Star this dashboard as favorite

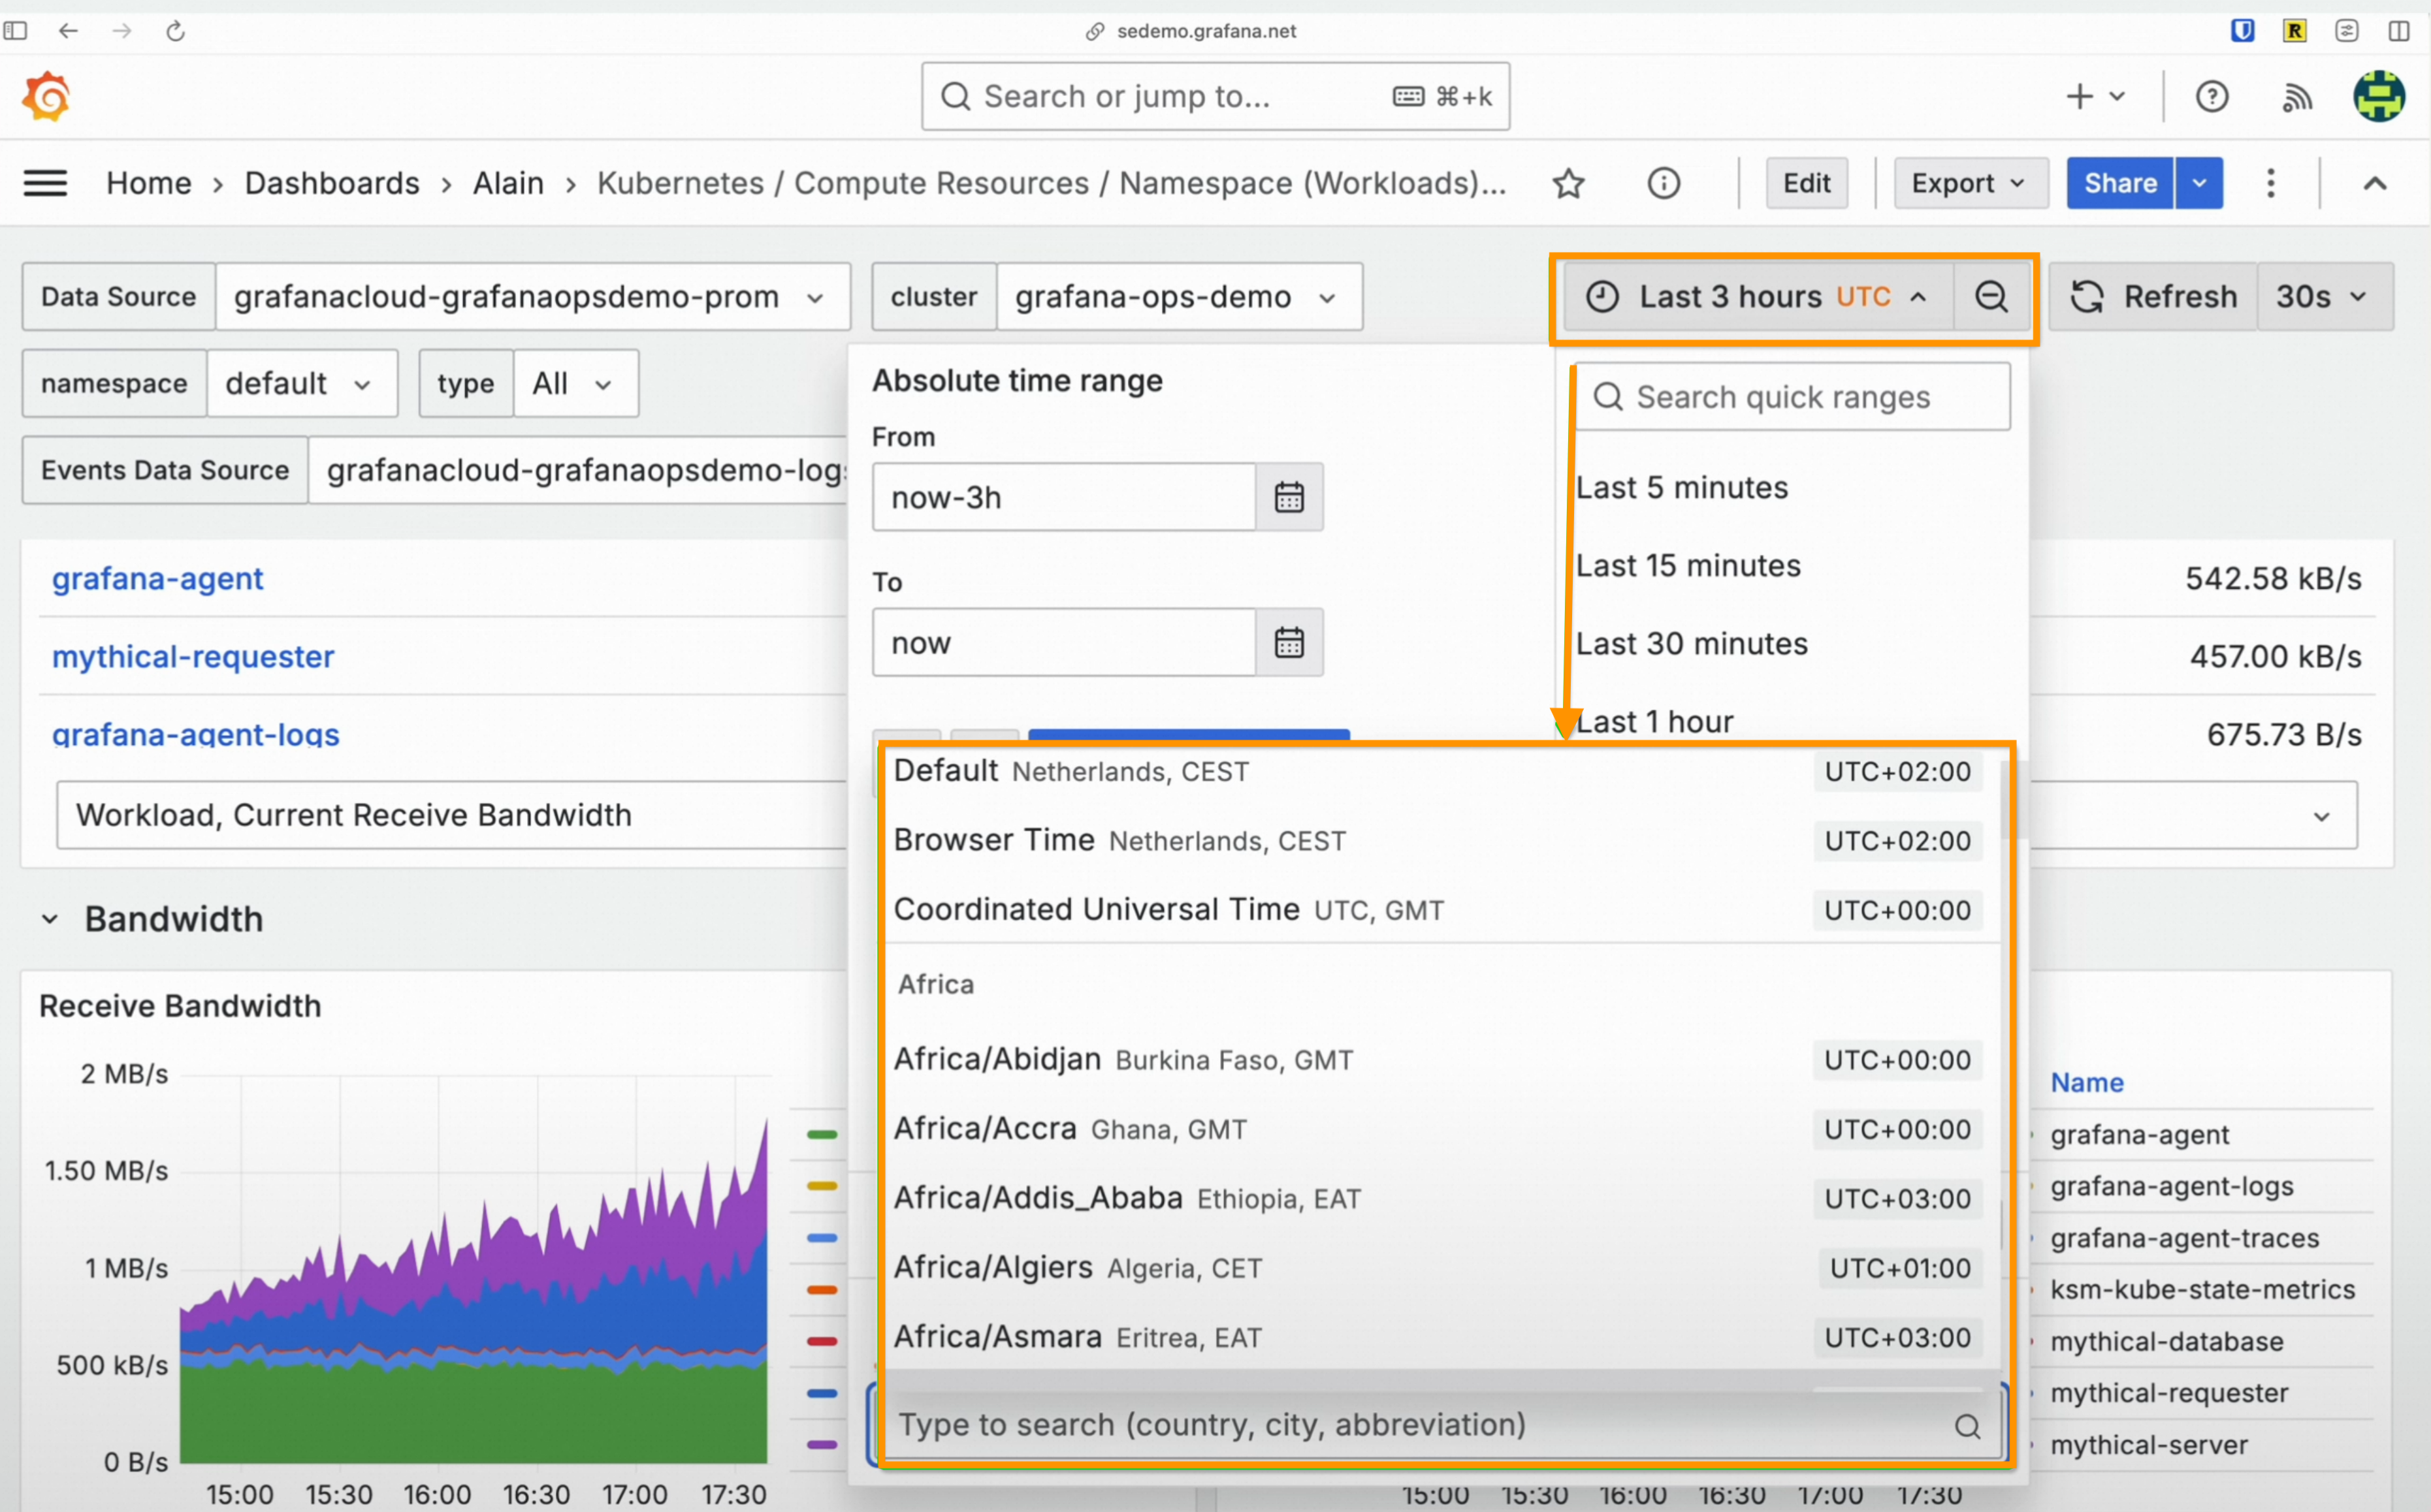pyautogui.click(x=1568, y=184)
